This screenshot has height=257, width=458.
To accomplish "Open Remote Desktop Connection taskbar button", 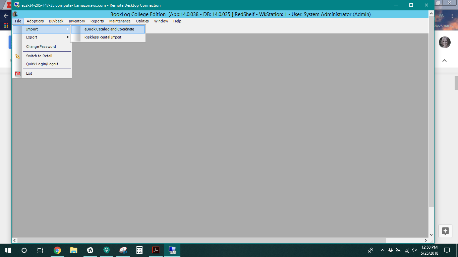I will tap(172, 250).
